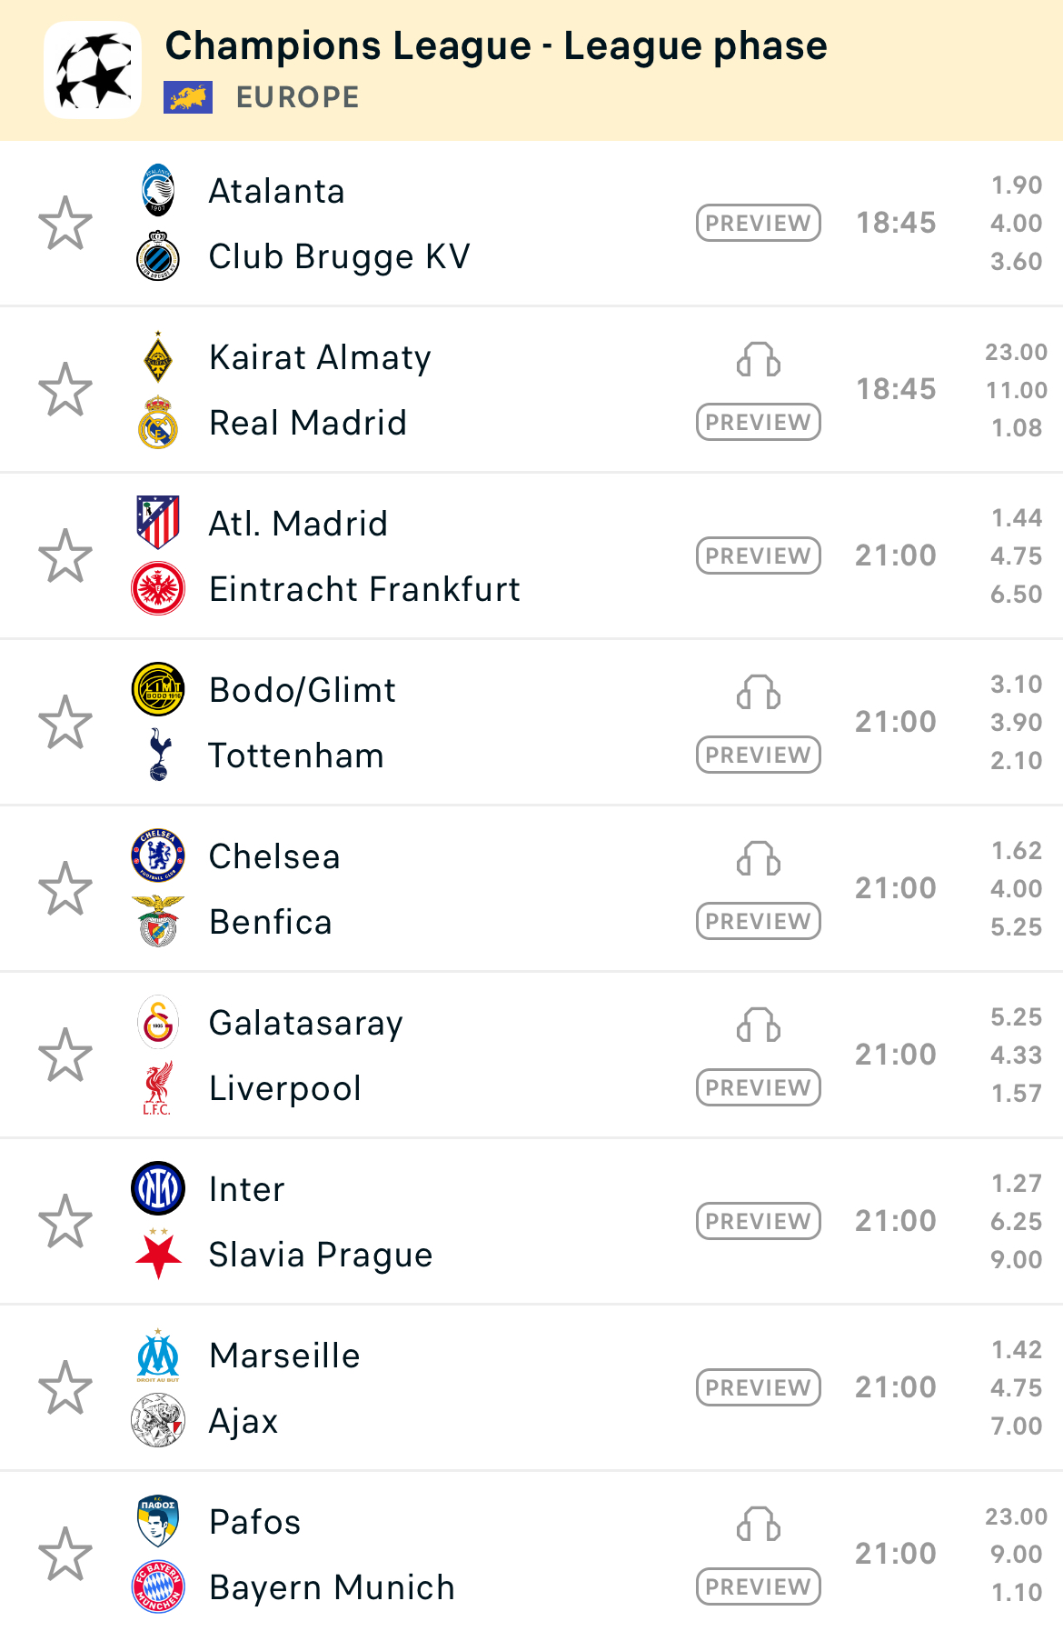This screenshot has width=1063, height=1631.
Task: Open the Champions League - League phase header
Action: click(x=496, y=46)
